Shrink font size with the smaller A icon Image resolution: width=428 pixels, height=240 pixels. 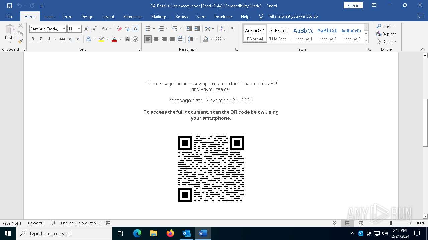click(x=94, y=29)
